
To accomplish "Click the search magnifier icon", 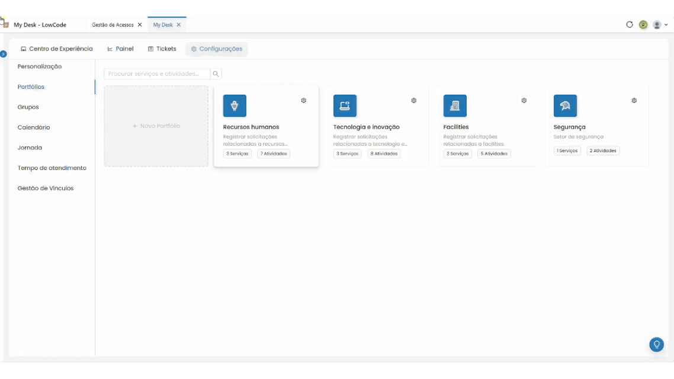I will (216, 74).
